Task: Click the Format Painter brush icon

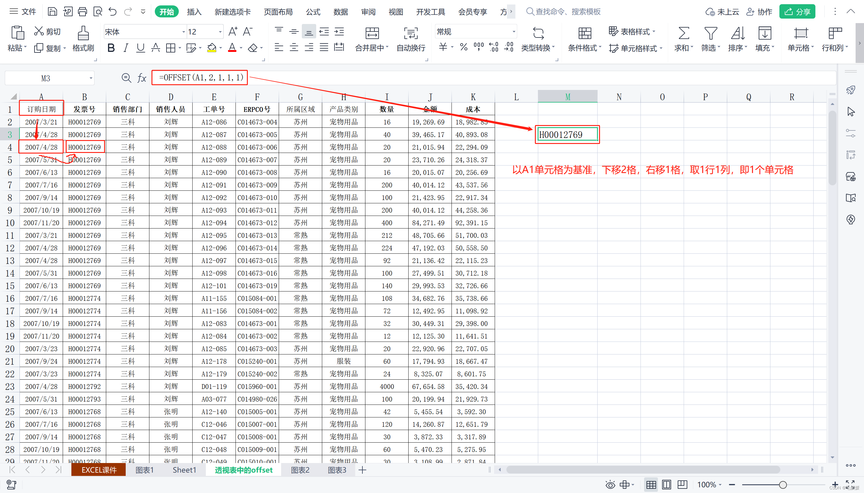Action: [83, 33]
